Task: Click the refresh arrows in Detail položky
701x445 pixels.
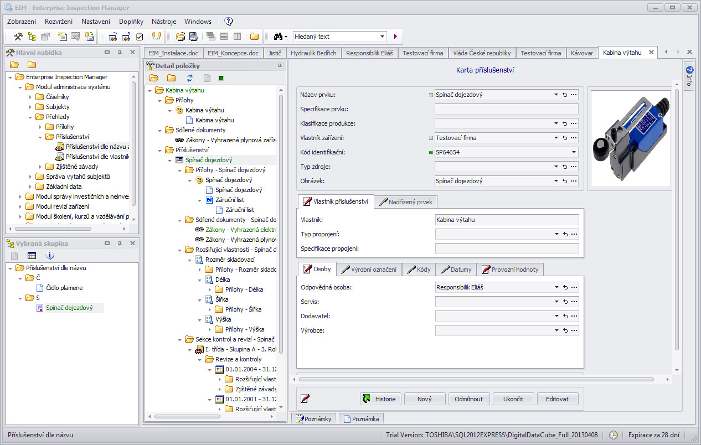Action: (190, 78)
